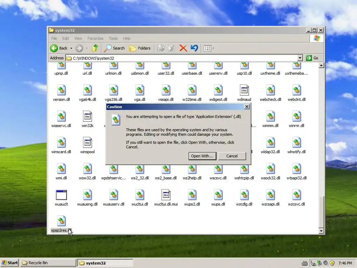The image size is (357, 268).
Task: Click the blue Undo arrow icon
Action: tap(194, 48)
